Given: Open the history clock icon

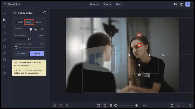Looking at the screenshot, I should (x=190, y=105).
